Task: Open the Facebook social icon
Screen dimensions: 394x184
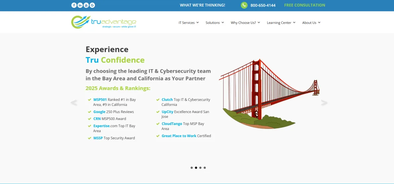Action: (x=74, y=5)
